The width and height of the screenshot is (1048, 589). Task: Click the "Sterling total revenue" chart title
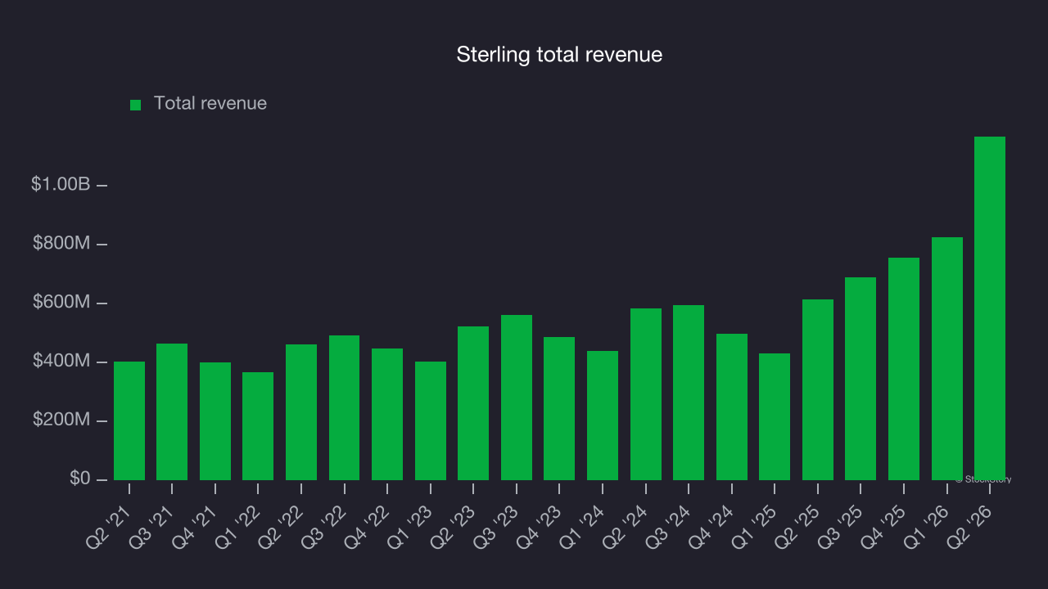point(559,55)
